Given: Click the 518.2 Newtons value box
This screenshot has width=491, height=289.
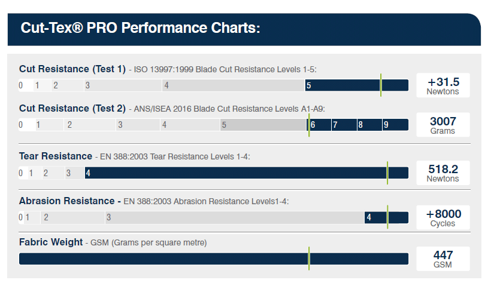Looking at the screenshot, I should [443, 173].
